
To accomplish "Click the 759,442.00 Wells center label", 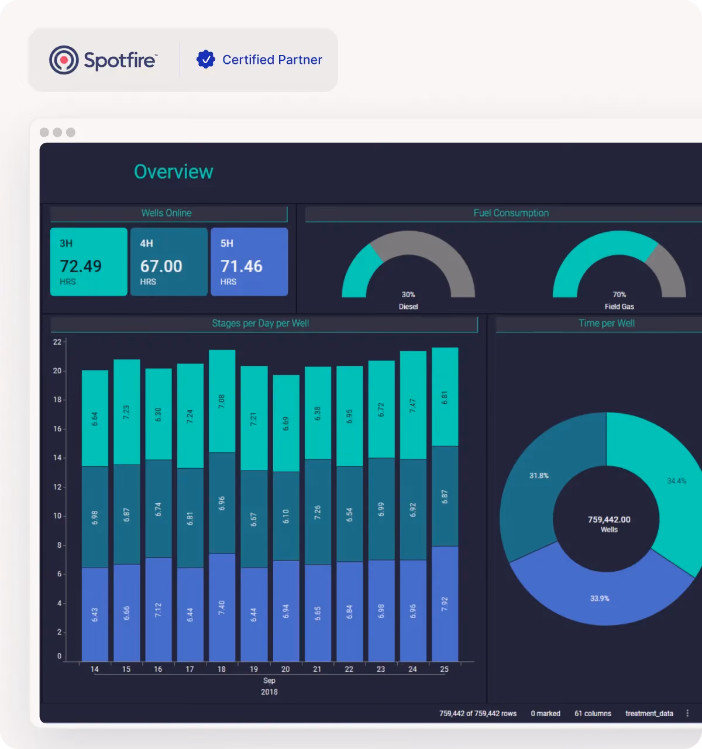I will coord(609,524).
